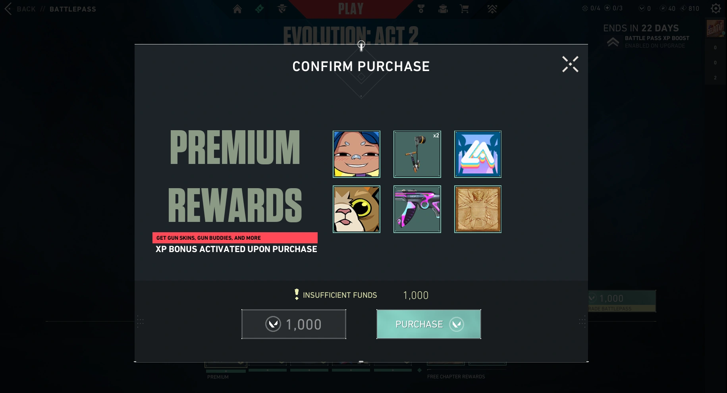Select the golden Vitruvian card reward

tap(478, 209)
